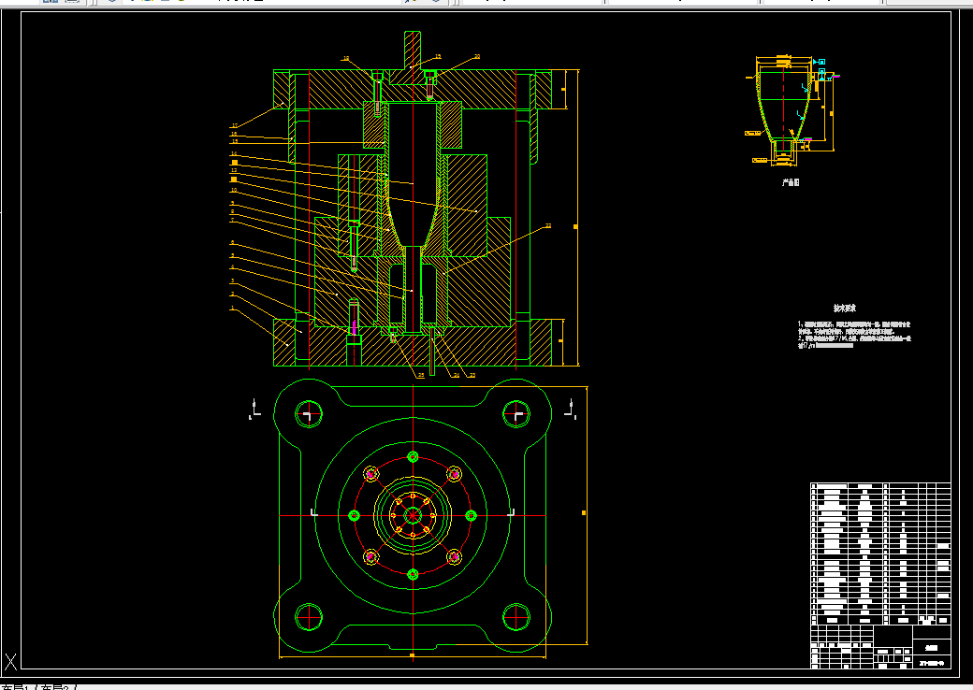The height and width of the screenshot is (690, 973).
Task: Click the part callout number 18
Action: coord(345,58)
